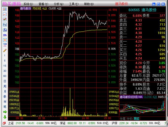Click the 买三 price 4.26
Viewport: 168px width, 127px height.
point(139,50)
